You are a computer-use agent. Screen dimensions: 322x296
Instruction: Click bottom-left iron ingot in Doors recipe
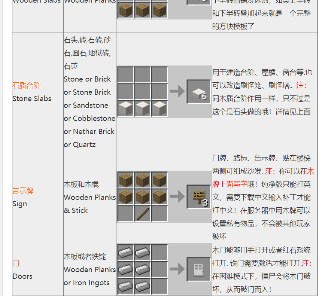(x=126, y=286)
